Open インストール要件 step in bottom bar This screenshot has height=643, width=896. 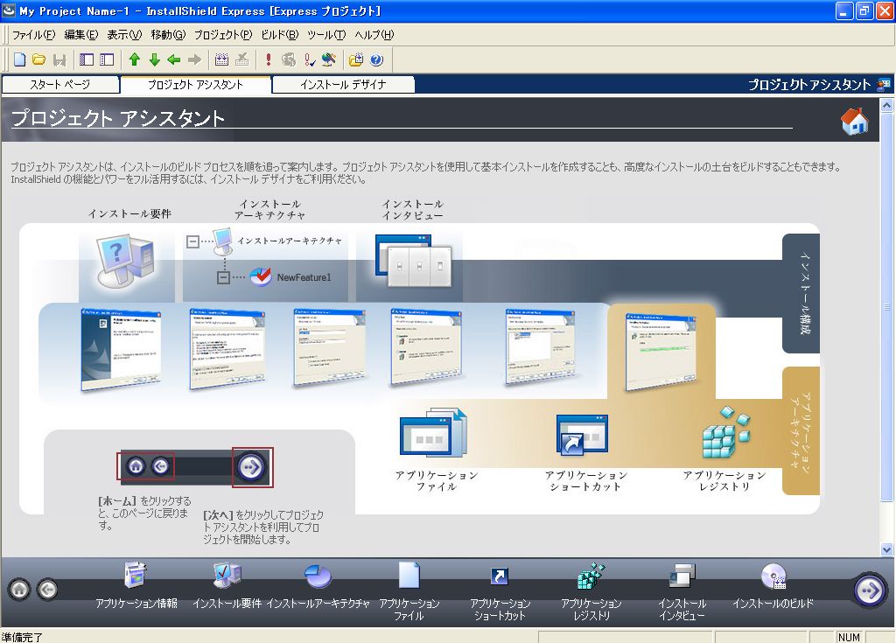click(x=227, y=585)
